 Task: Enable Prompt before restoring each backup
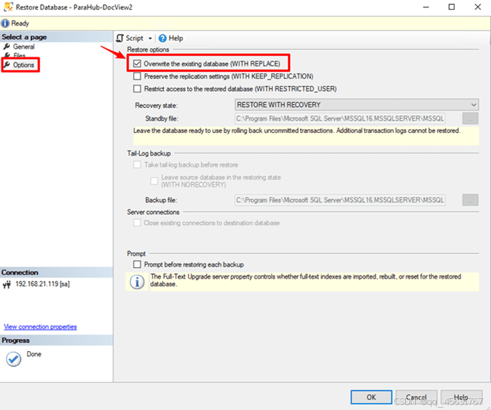[x=138, y=265]
